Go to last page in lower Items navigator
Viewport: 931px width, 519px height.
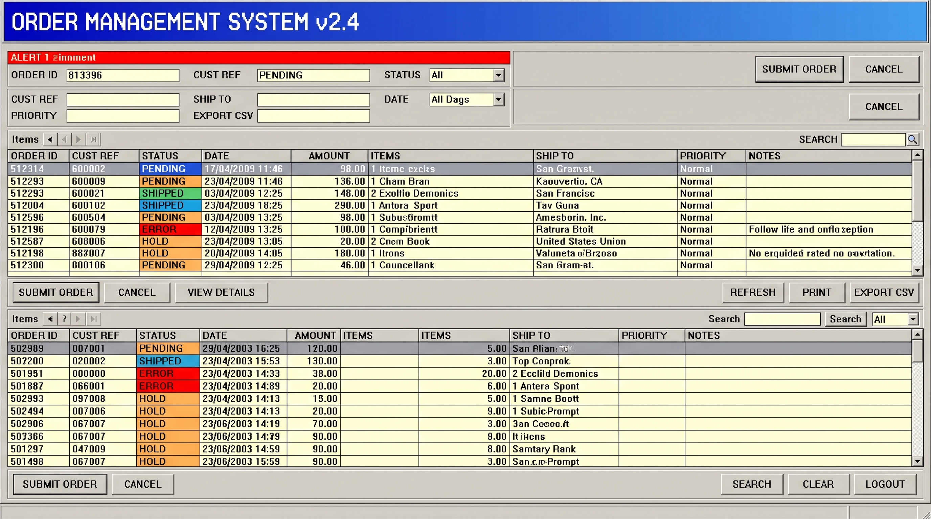(93, 319)
